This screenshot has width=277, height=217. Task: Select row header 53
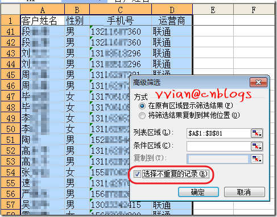pos(11,161)
